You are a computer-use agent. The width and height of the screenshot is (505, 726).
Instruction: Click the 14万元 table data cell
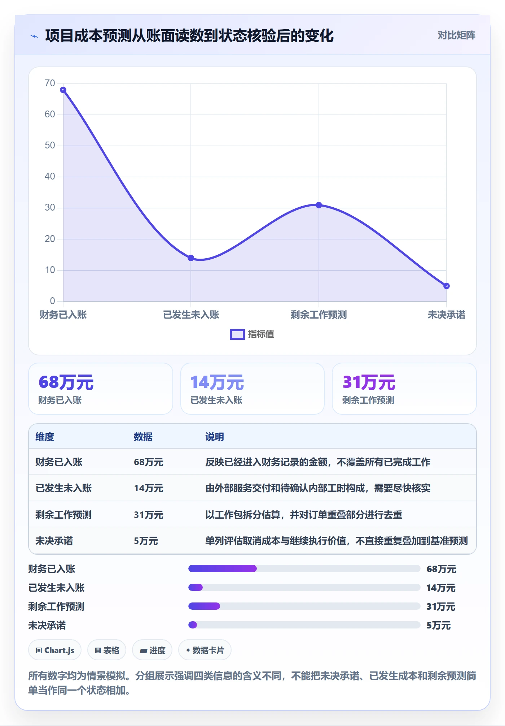[x=149, y=488]
